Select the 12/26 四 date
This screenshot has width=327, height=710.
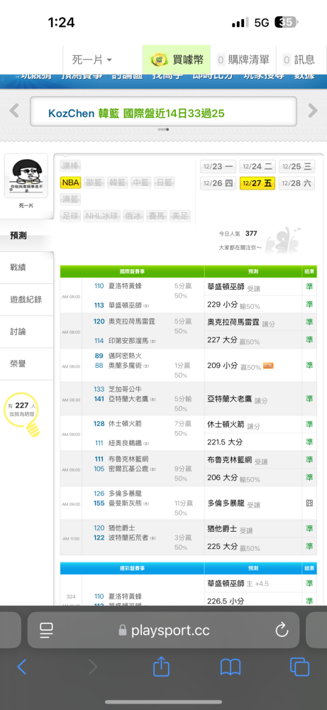218,183
